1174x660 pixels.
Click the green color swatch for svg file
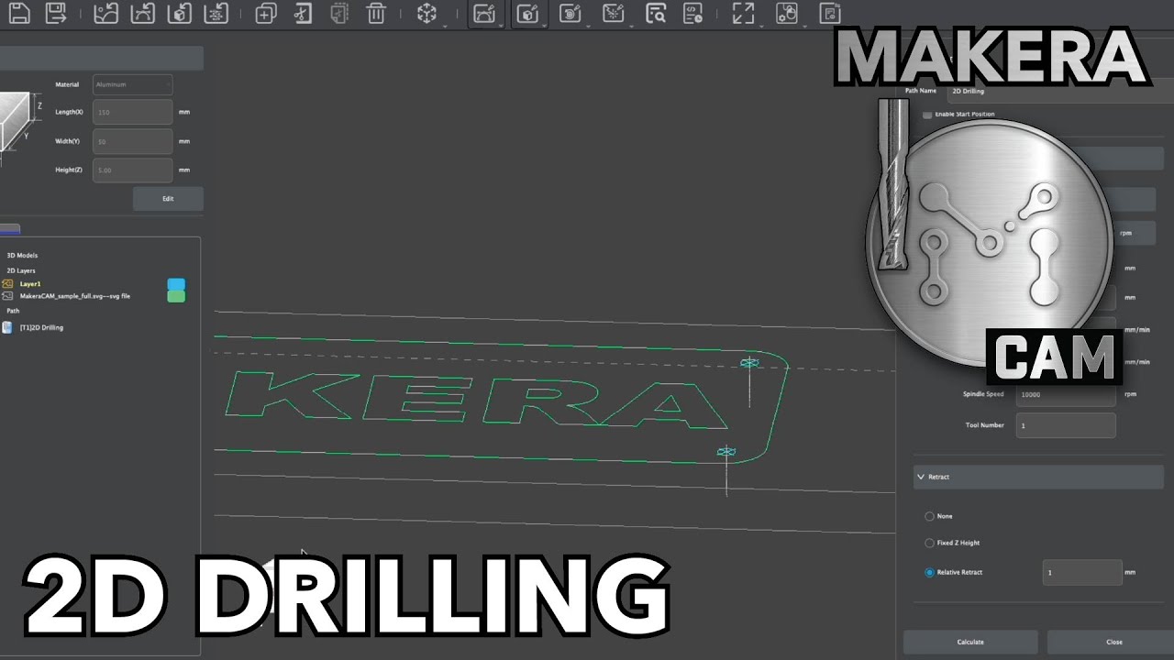pos(176,296)
